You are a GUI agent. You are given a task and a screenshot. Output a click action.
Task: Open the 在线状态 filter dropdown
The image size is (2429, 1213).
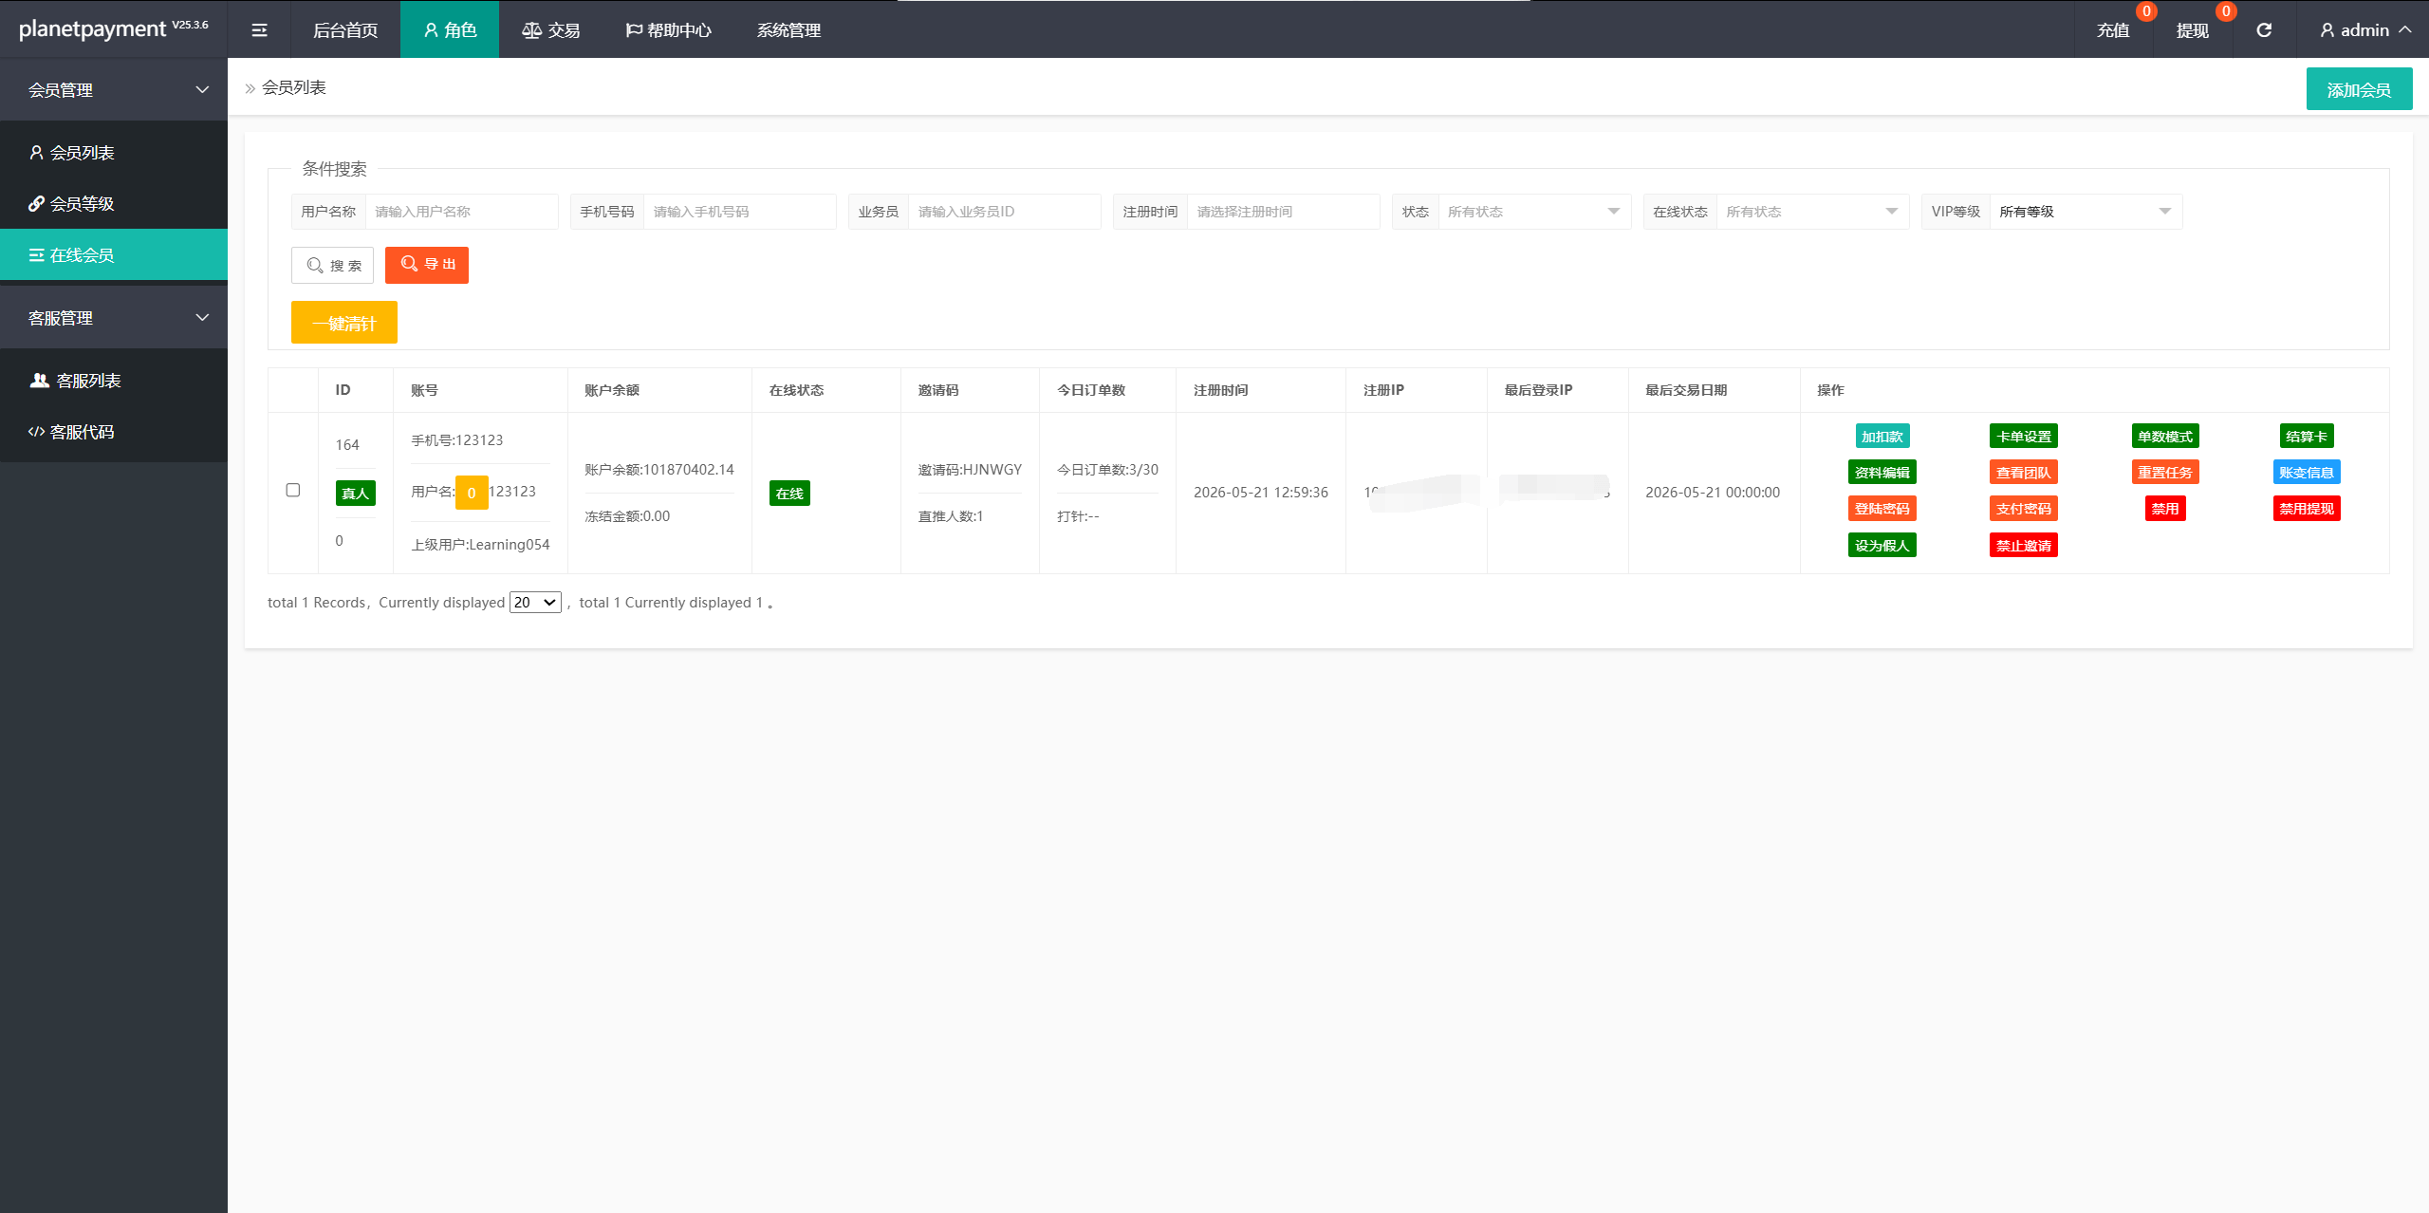click(1812, 212)
